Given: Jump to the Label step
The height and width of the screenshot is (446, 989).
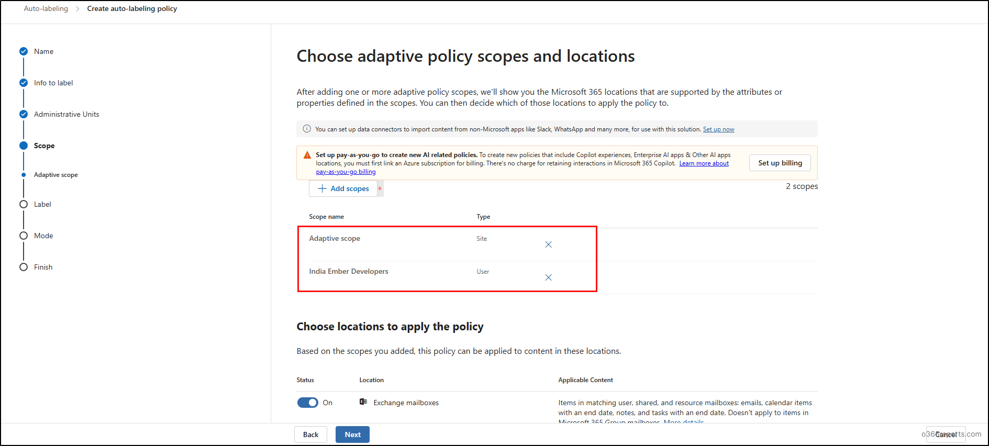Looking at the screenshot, I should pos(43,204).
